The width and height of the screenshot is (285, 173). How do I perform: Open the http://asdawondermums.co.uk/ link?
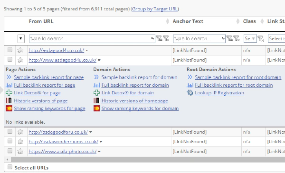coord(64,142)
